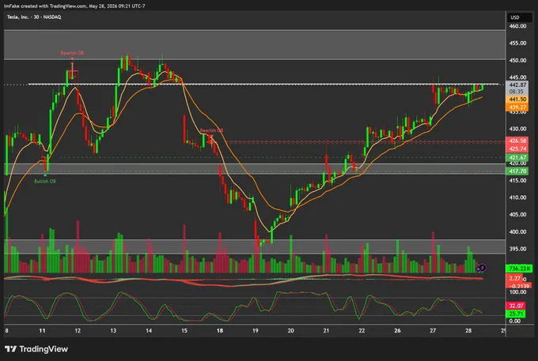
Task: Click the 08:35 bar countdown tag
Action: 517,92
